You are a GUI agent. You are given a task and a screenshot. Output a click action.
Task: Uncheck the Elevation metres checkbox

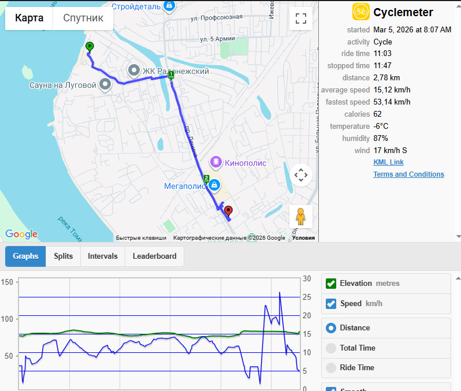pos(331,284)
